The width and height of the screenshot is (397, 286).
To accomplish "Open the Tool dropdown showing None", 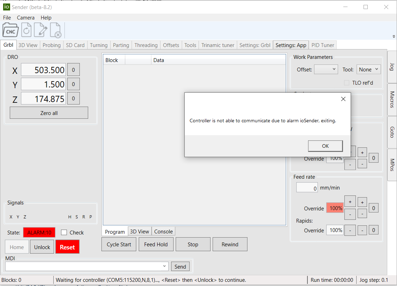I will pyautogui.click(x=368, y=69).
